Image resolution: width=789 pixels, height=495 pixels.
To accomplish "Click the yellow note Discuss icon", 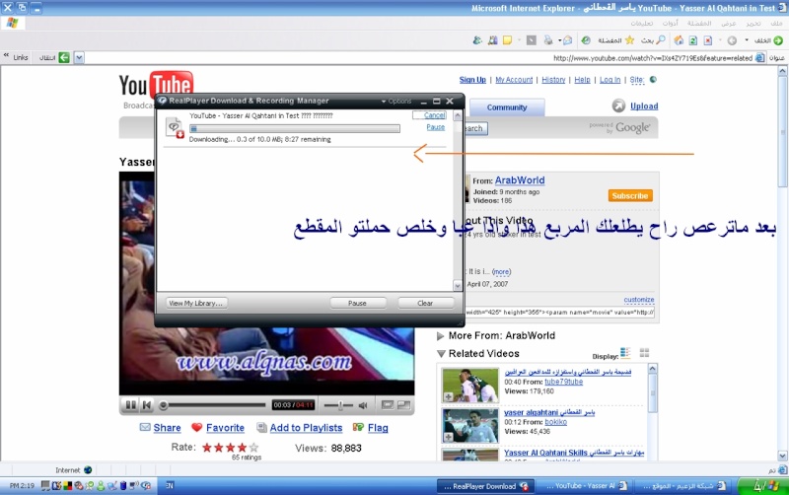I will 507,40.
